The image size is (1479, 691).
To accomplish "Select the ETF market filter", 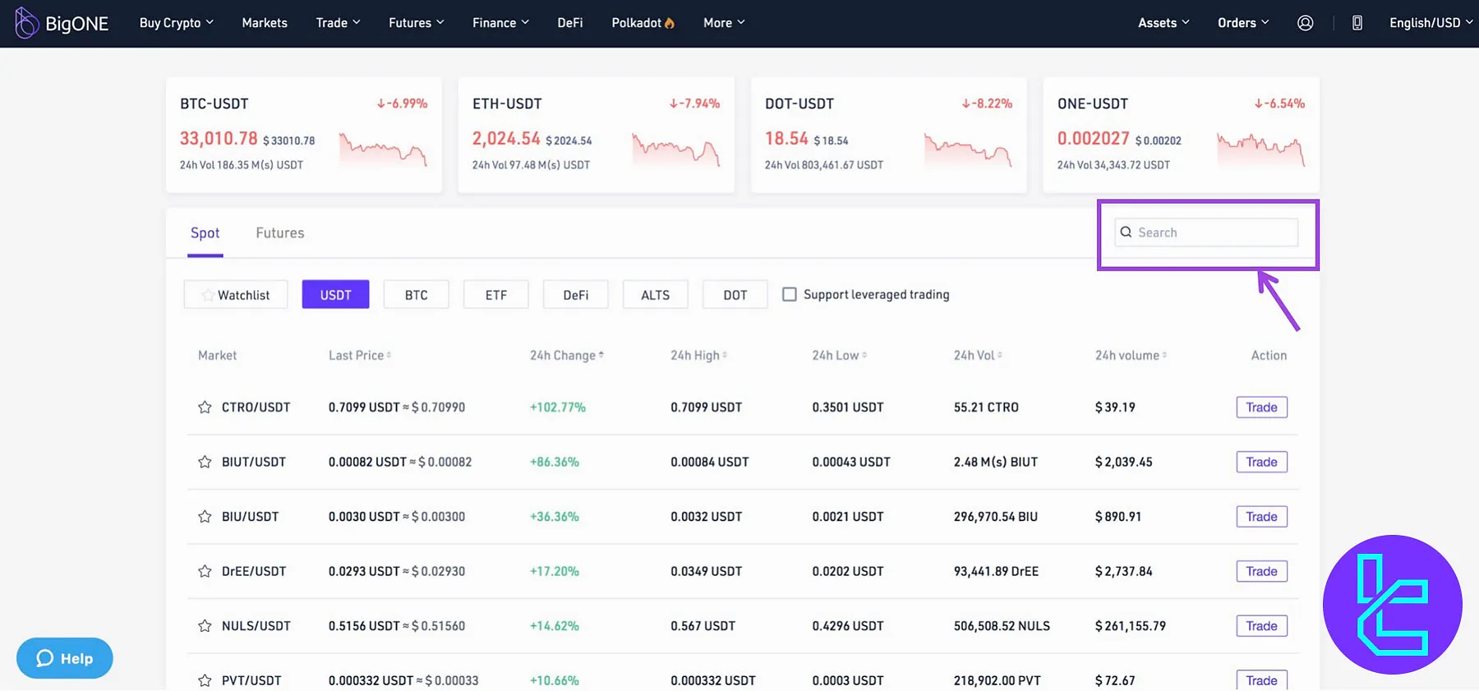I will (496, 295).
